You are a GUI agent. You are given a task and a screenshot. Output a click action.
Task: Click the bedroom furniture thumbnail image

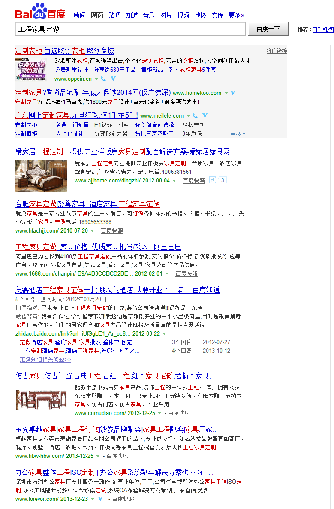(x=41, y=176)
